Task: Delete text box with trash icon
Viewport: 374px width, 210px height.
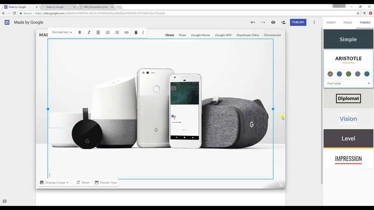Action: (136, 32)
